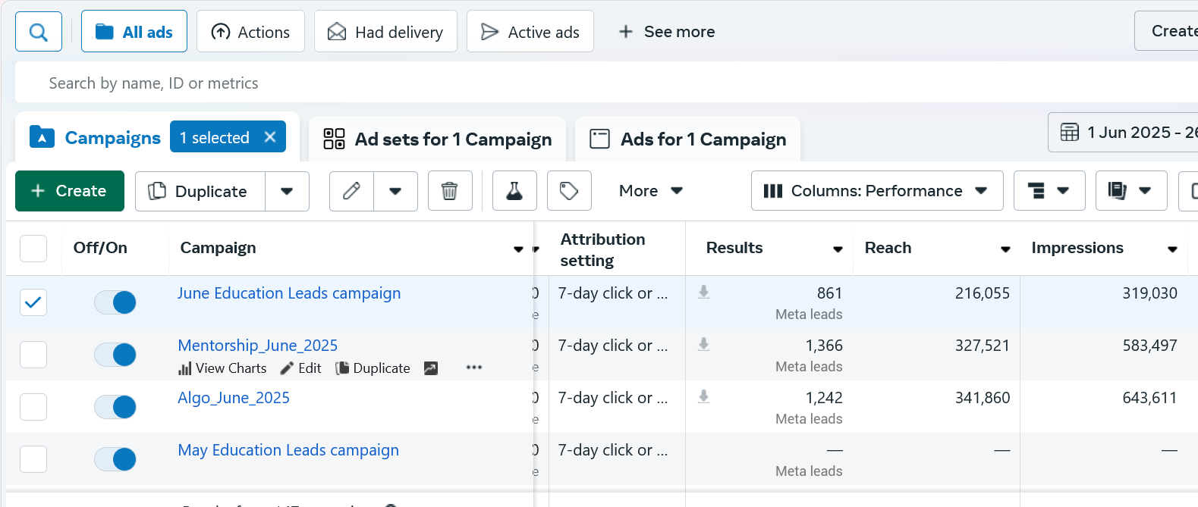Open three-dots menu in Mentorship row
The image size is (1198, 507).
(x=474, y=368)
